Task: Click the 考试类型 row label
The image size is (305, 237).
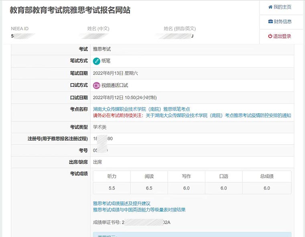Action: coord(79,127)
